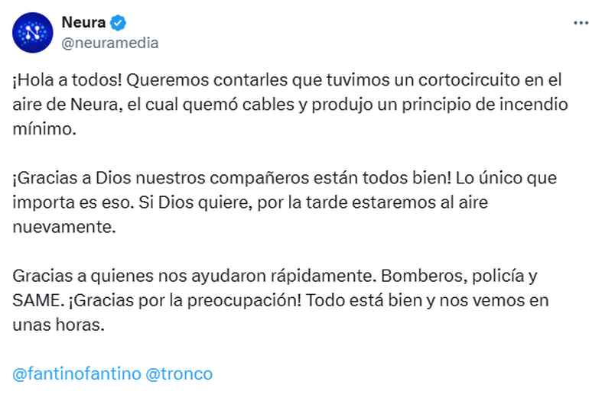Open the @fantinofantino mention
This screenshot has height=401, width=589.
(x=76, y=374)
